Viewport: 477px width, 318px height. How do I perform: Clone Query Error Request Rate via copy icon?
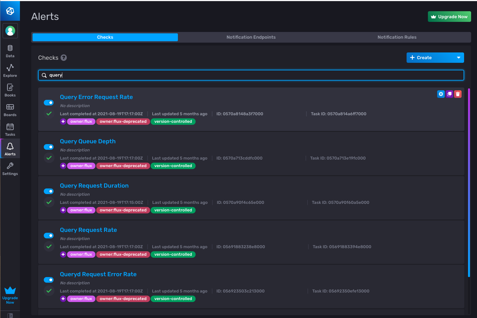tap(449, 94)
